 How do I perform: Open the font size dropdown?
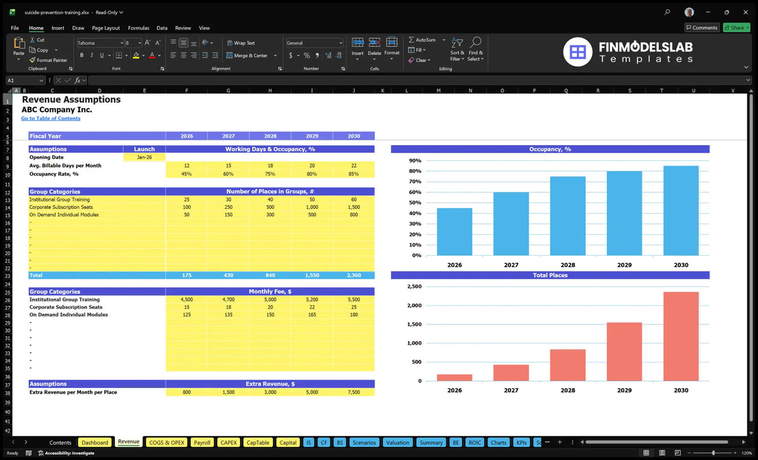coord(138,43)
